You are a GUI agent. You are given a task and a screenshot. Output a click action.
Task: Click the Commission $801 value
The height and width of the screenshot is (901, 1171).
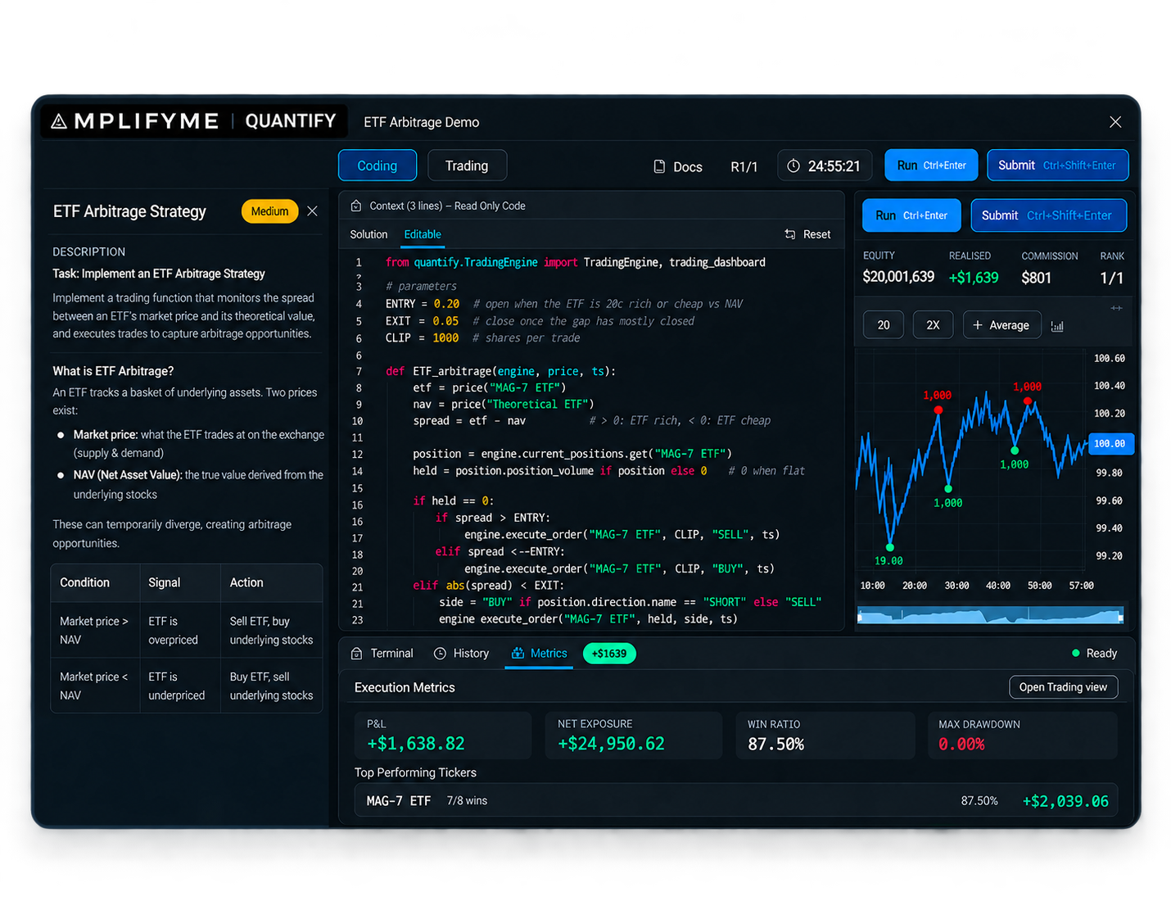tap(1036, 278)
